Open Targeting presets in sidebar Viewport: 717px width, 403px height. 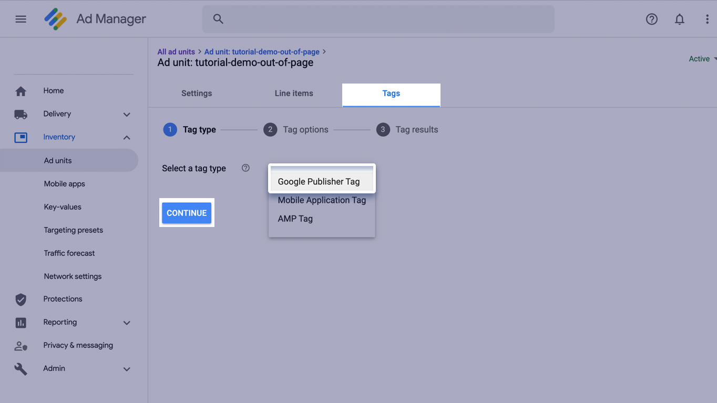[x=74, y=230]
